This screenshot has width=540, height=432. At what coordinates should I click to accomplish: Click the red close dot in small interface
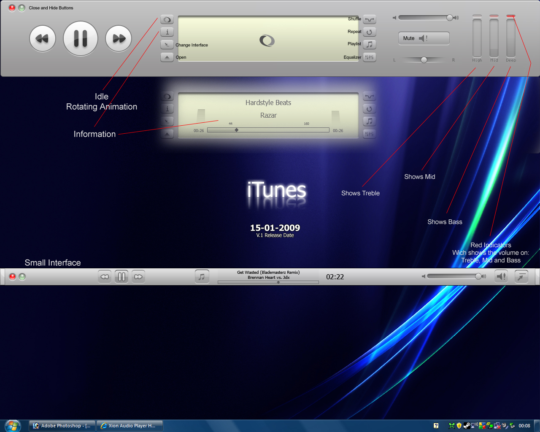[13, 277]
